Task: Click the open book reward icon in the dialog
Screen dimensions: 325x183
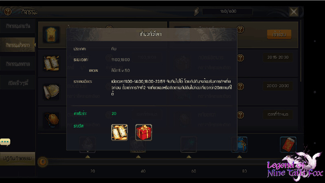Action: (x=119, y=132)
